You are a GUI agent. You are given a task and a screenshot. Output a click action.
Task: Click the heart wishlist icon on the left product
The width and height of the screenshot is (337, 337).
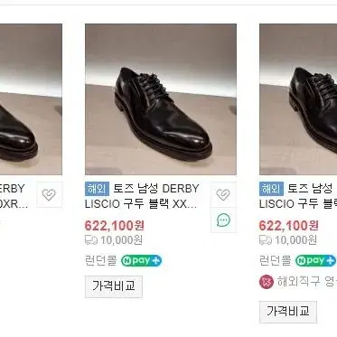tap(49, 194)
